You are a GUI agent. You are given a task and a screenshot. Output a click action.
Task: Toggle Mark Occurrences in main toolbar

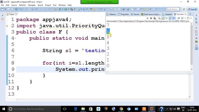(105, 9)
